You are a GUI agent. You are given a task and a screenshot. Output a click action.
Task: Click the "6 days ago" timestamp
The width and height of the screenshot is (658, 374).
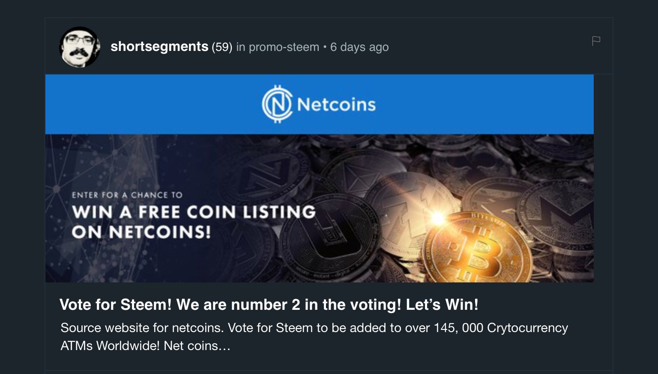pos(359,47)
